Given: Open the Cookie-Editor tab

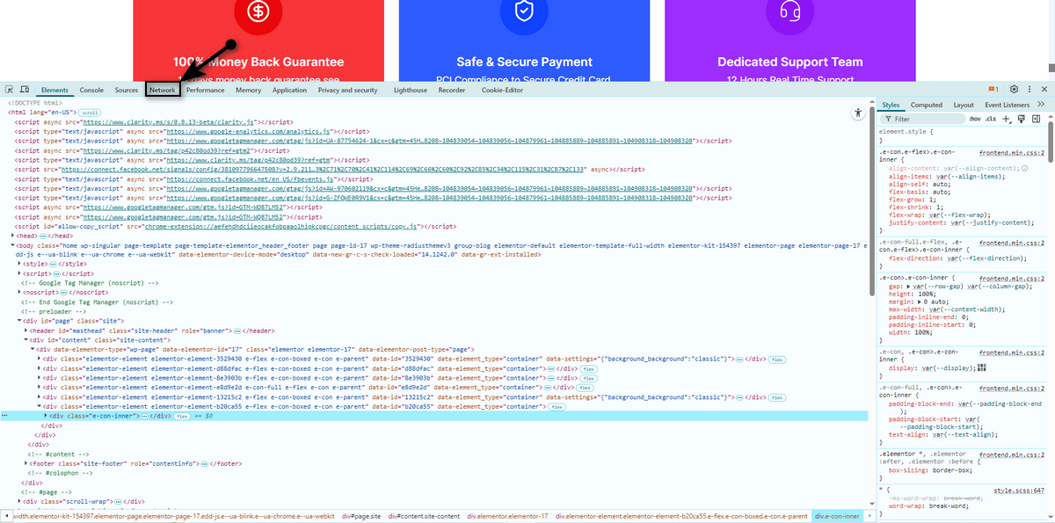Looking at the screenshot, I should pyautogui.click(x=502, y=90).
